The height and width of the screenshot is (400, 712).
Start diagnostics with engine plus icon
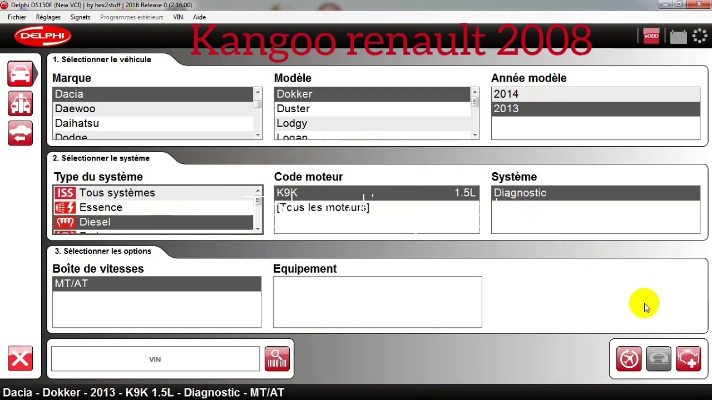point(688,359)
